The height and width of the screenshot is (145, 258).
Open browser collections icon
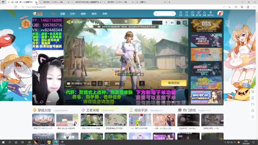[x=242, y=7]
